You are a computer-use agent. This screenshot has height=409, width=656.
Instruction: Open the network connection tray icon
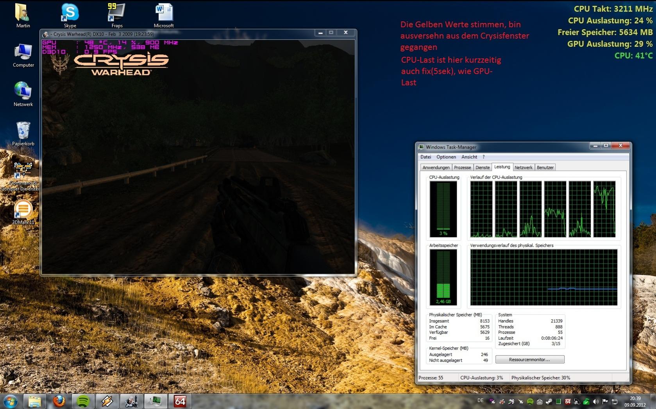(615, 401)
